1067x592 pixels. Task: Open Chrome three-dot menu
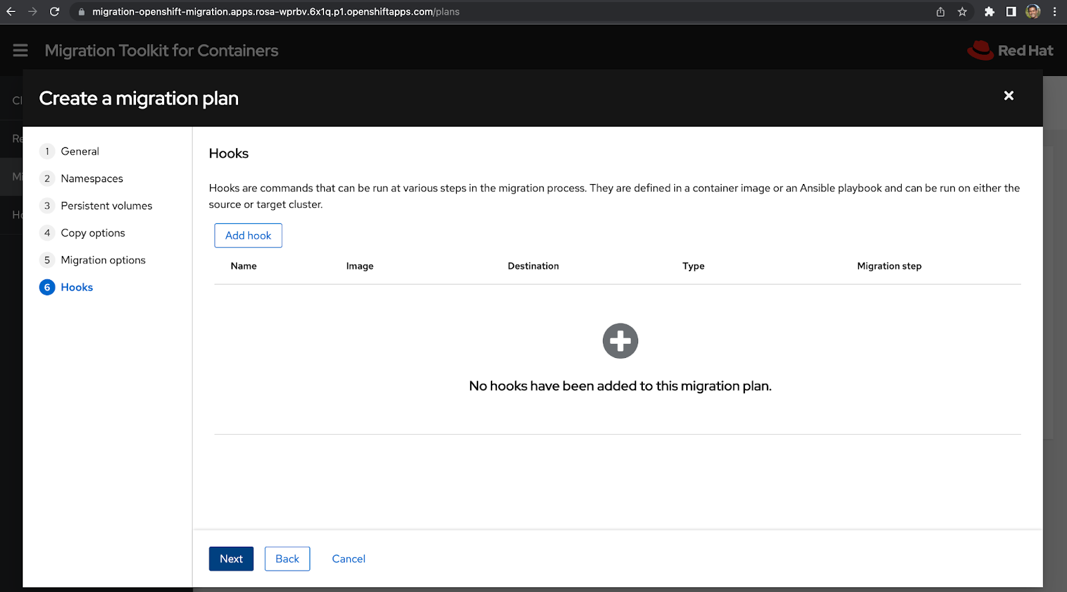pos(1054,12)
